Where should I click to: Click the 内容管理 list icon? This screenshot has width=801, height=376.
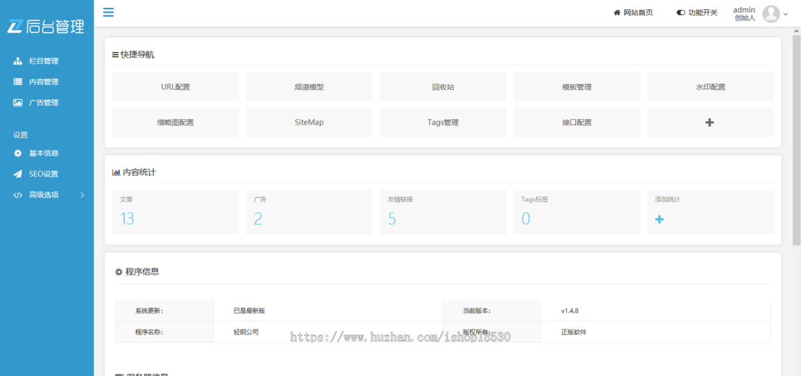(x=18, y=82)
